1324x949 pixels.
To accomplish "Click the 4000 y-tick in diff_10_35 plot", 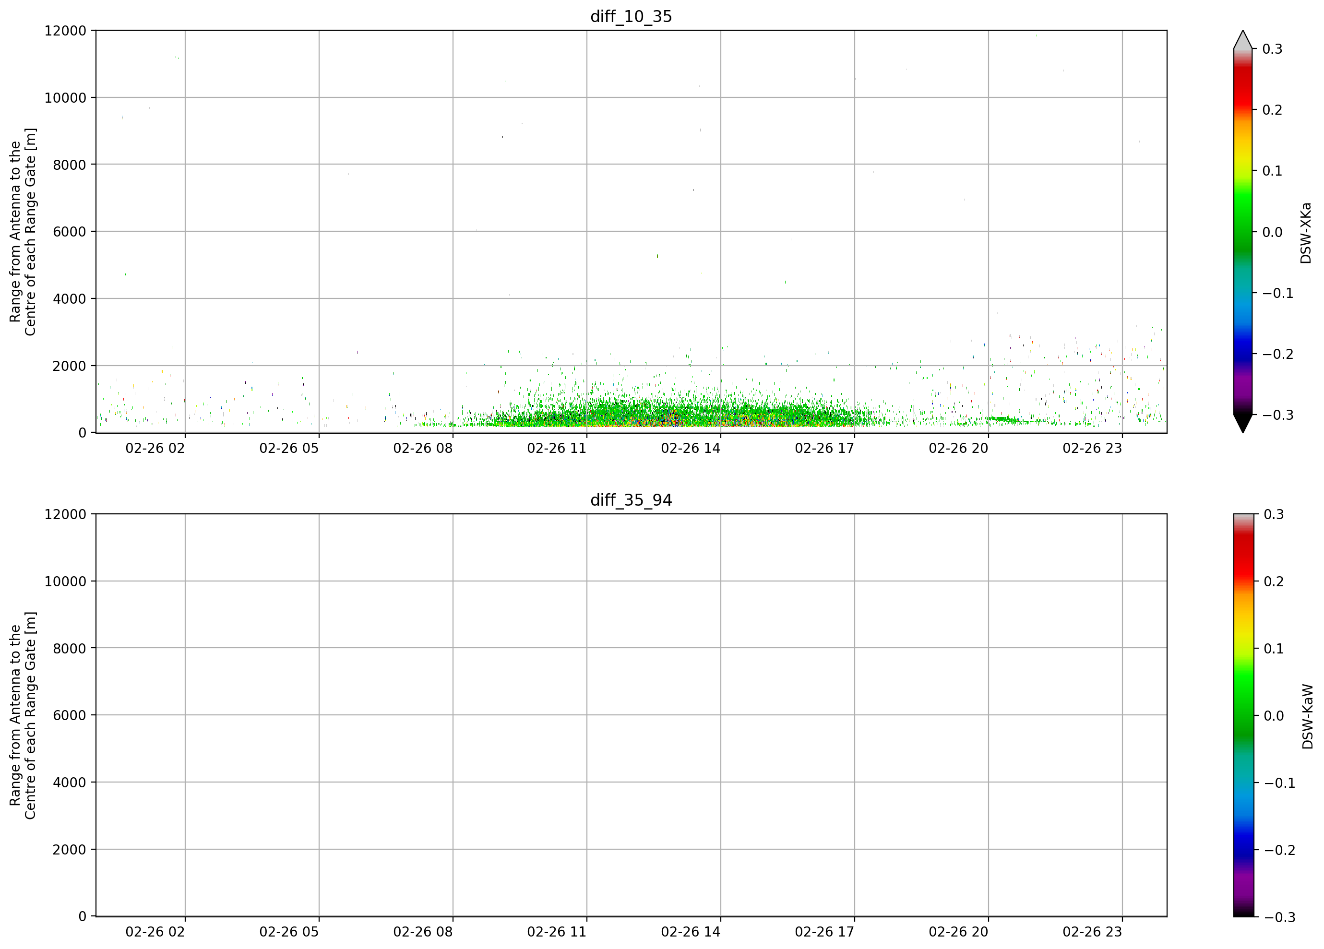I will [70, 299].
